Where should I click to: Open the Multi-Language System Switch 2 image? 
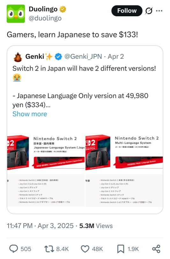pyautogui.click(x=124, y=171)
